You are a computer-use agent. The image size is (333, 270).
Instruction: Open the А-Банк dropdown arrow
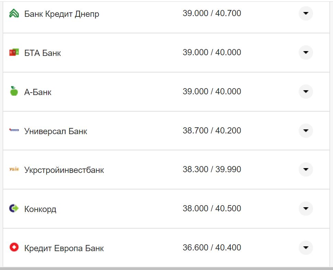306,92
